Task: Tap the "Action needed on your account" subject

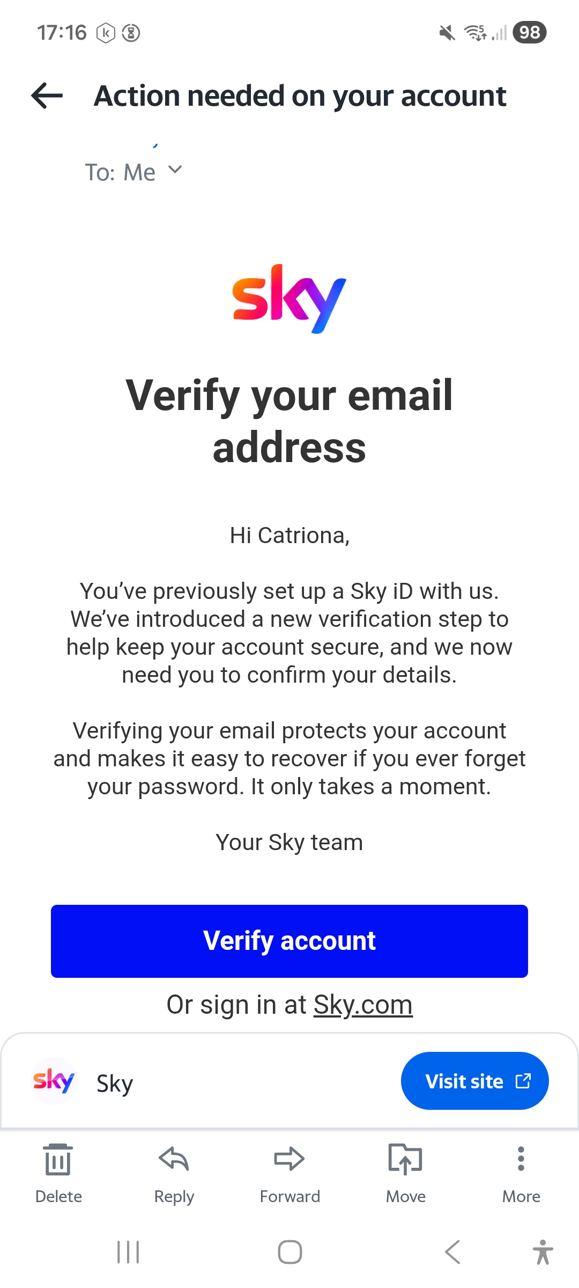Action: coord(300,96)
